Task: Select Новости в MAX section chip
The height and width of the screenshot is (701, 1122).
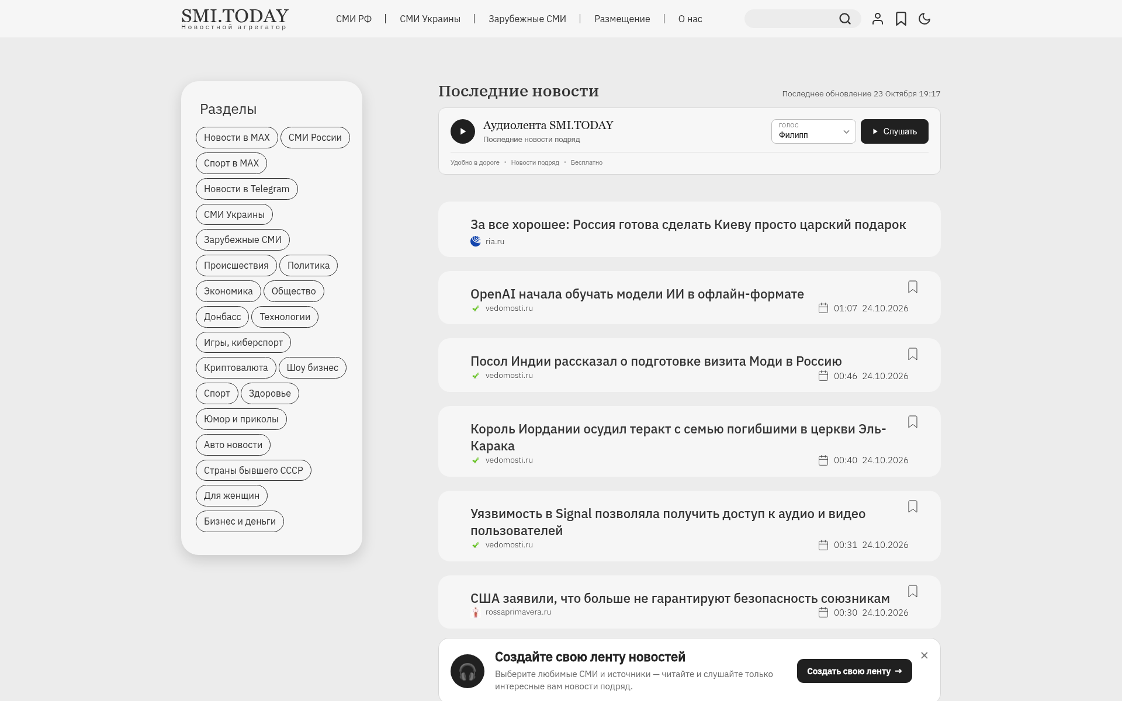Action: [x=237, y=138]
